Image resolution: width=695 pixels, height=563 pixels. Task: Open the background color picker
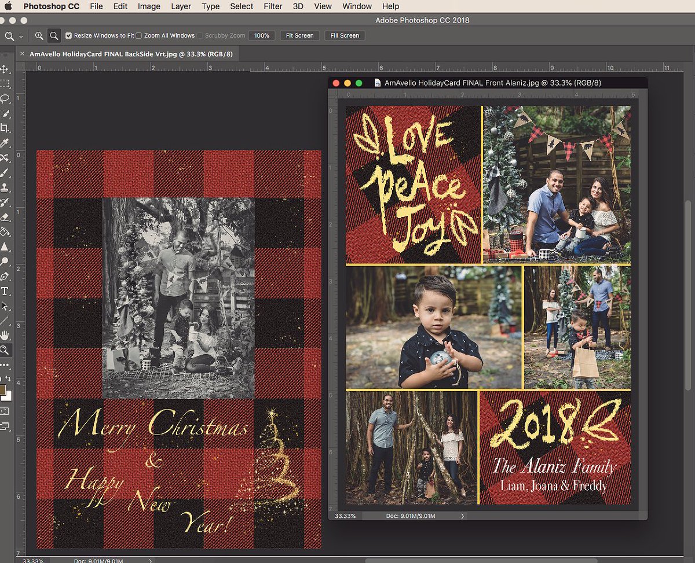tap(8, 397)
